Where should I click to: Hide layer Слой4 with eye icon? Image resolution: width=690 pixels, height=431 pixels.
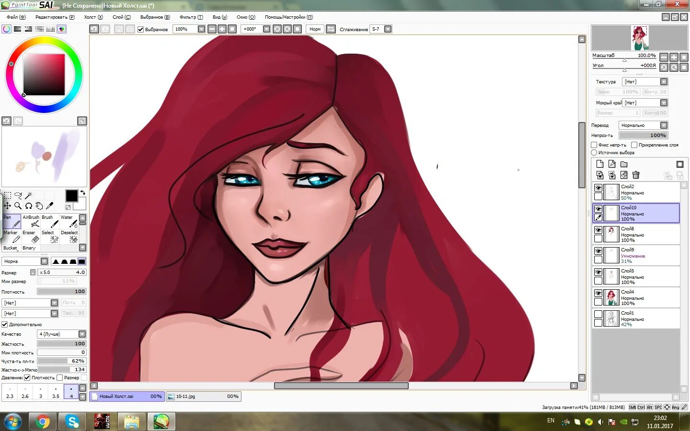pos(598,294)
